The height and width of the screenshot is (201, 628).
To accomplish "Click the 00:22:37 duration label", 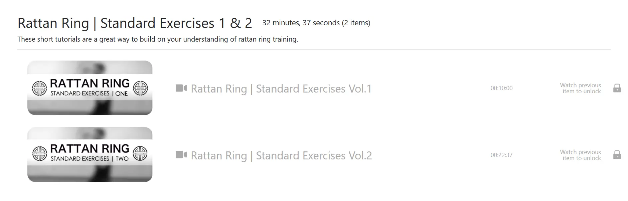I will pyautogui.click(x=501, y=155).
